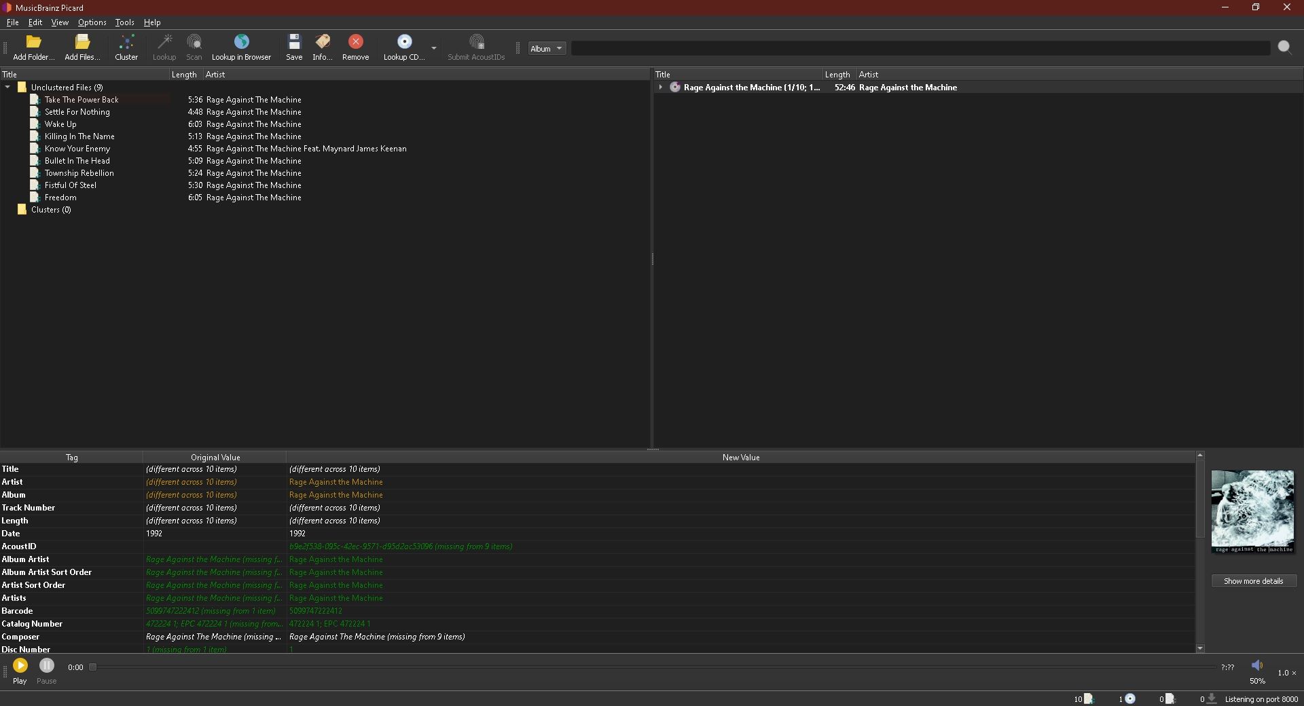Click Show more details button
The image size is (1304, 706).
[1254, 581]
